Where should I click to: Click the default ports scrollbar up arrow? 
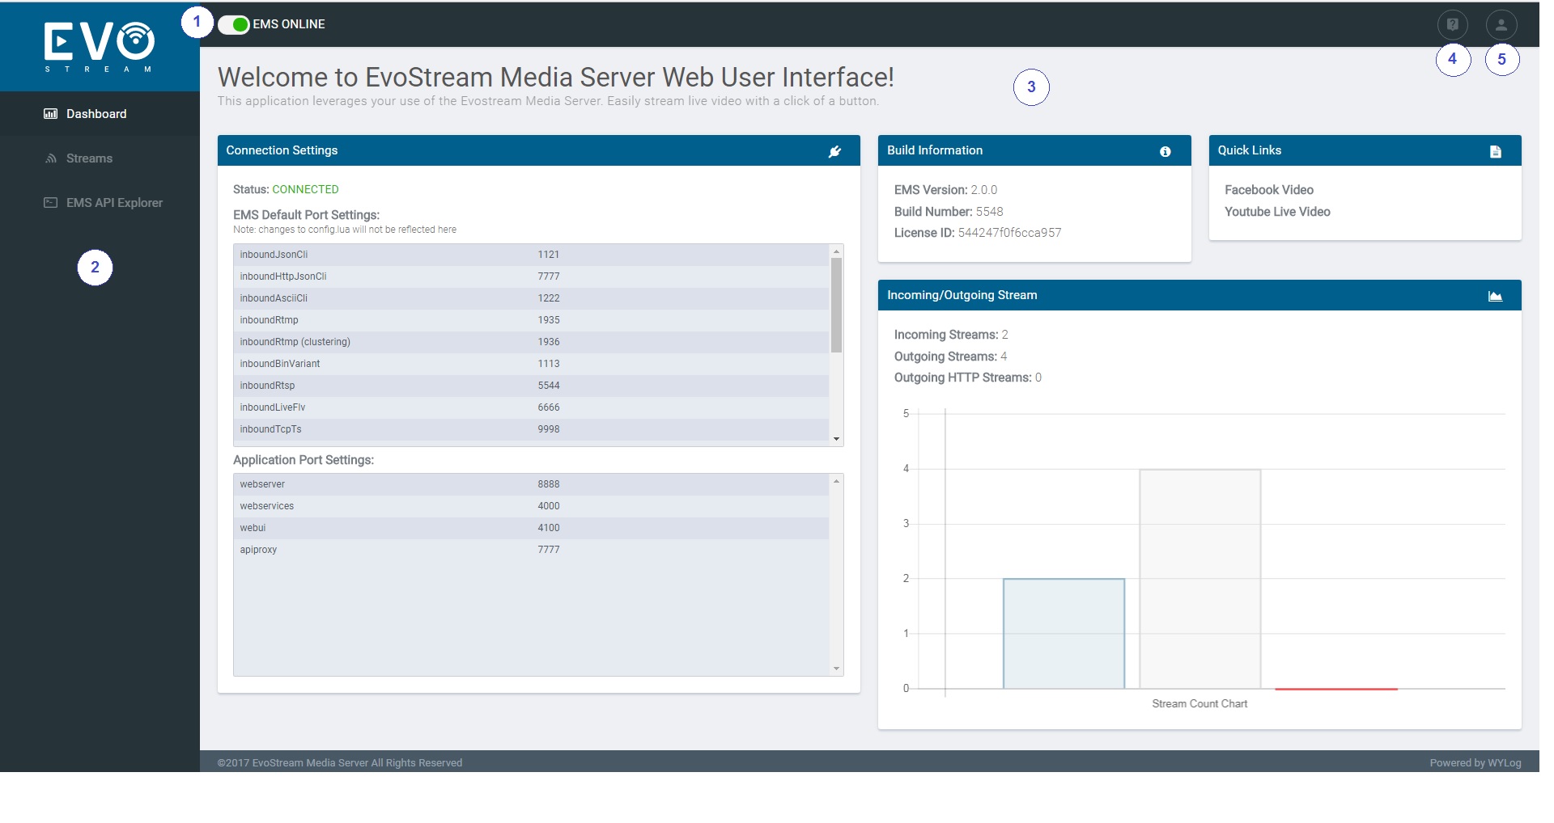coord(836,251)
